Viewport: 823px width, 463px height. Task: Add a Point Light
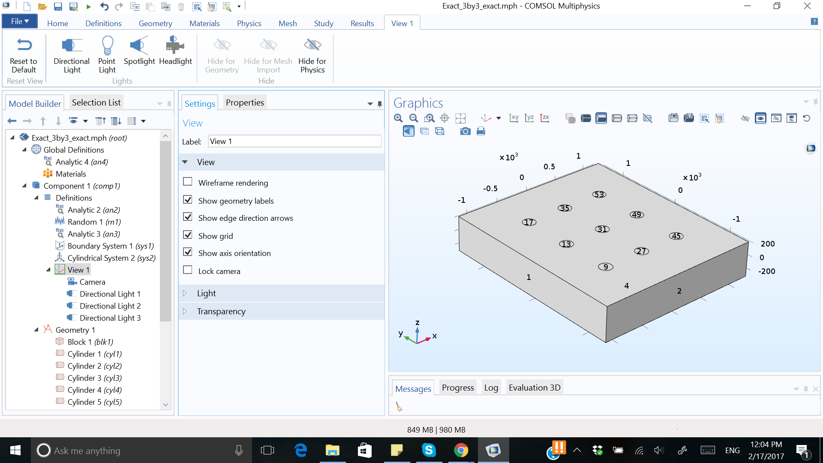(107, 54)
